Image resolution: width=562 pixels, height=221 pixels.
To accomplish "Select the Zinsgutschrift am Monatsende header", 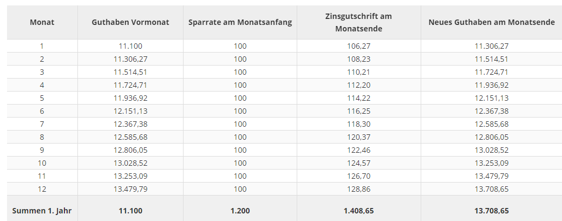I will [359, 22].
